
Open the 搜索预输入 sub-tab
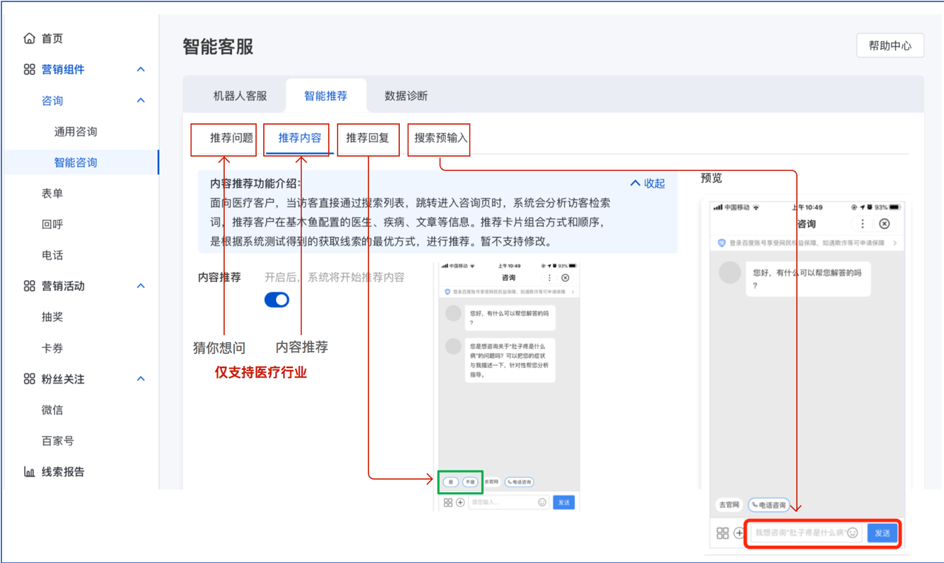[x=441, y=138]
